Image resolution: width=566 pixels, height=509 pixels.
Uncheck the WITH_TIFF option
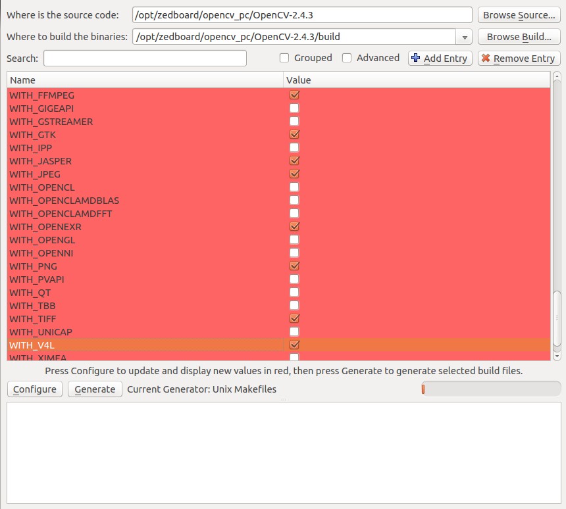(x=295, y=318)
